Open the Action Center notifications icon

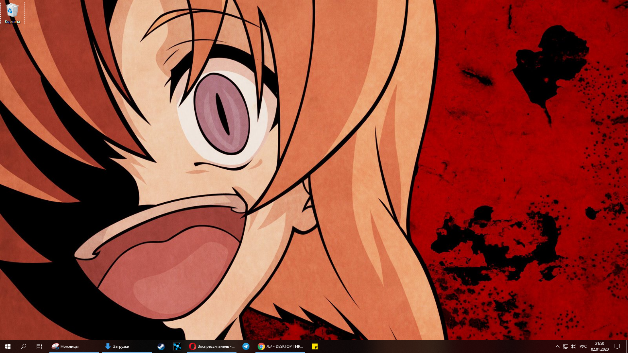pos(617,346)
